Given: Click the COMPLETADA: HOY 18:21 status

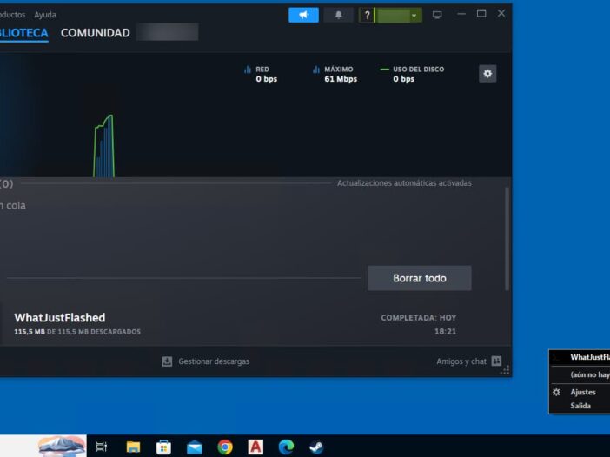Looking at the screenshot, I should click(419, 324).
